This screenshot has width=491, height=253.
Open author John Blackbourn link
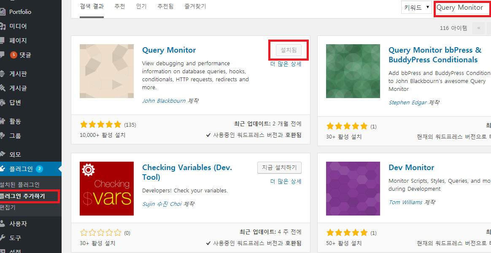pos(164,101)
